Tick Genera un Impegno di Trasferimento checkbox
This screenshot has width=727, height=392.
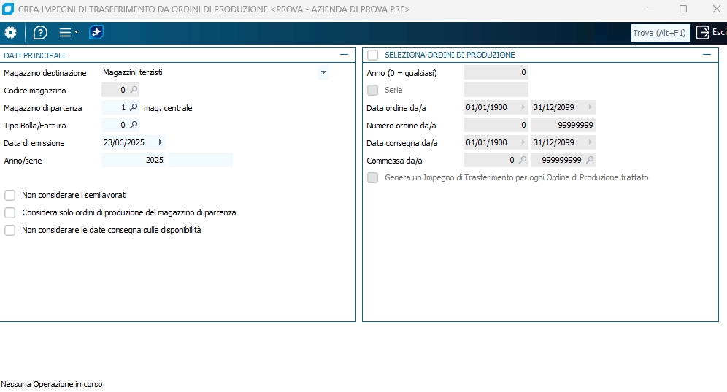point(373,177)
